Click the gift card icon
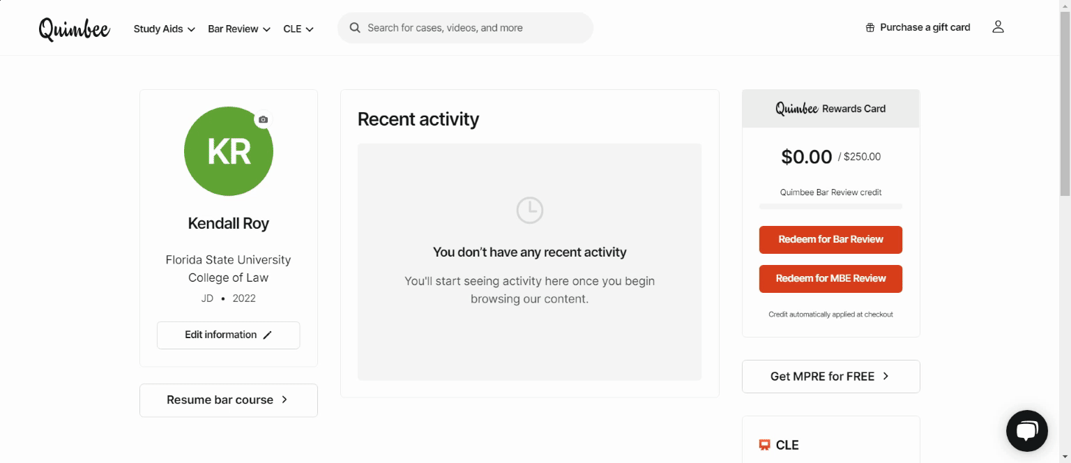The image size is (1071, 463). point(869,28)
